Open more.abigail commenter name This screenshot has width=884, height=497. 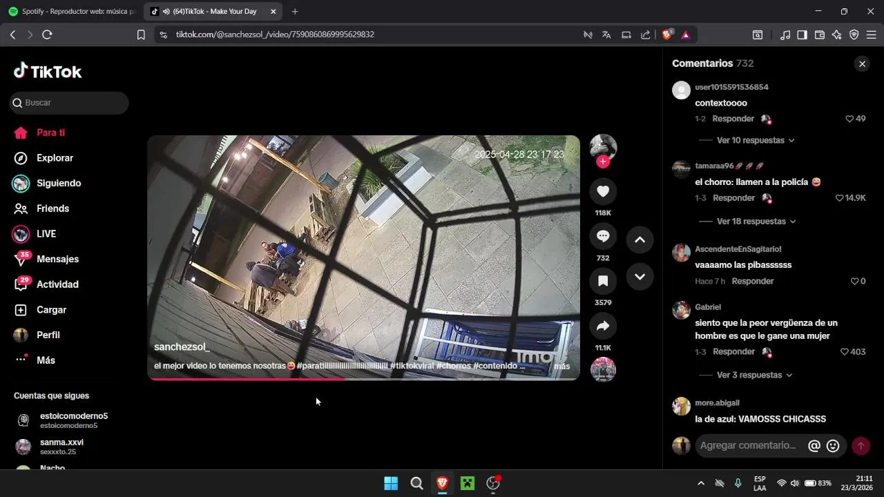[x=717, y=403]
